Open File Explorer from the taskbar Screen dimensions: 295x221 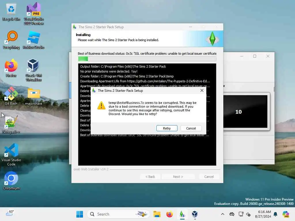[157, 214]
